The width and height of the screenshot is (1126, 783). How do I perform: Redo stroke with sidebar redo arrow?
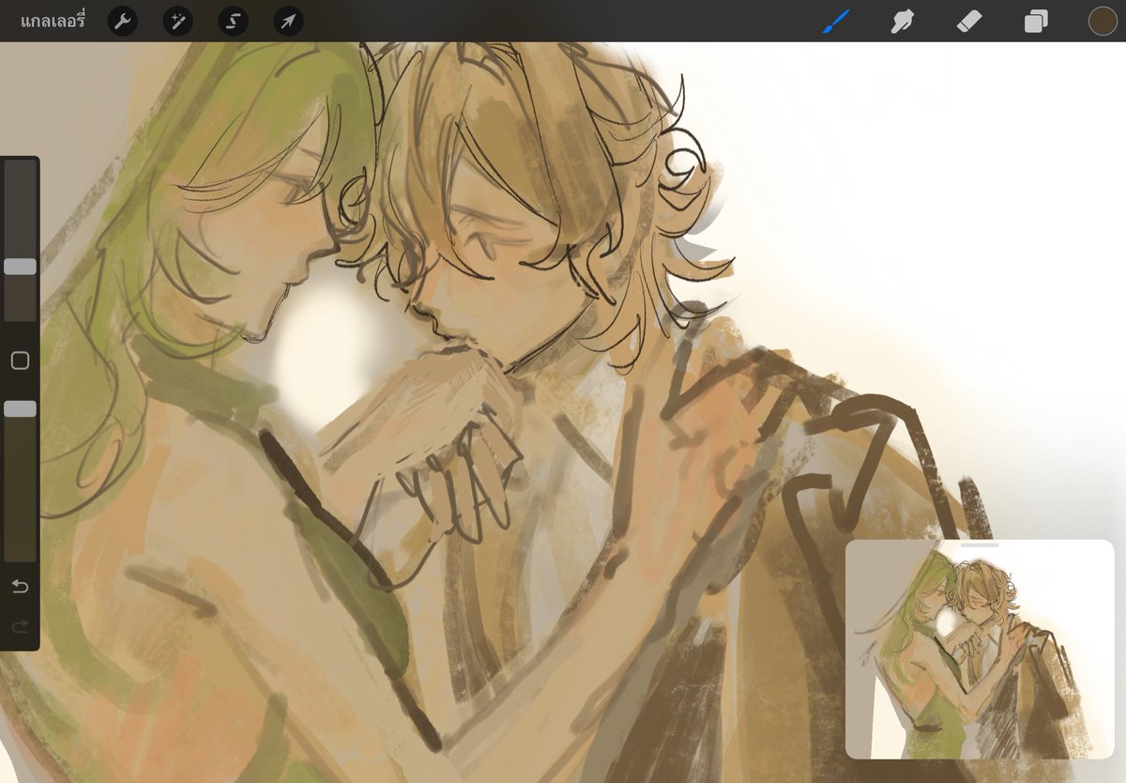coord(20,626)
